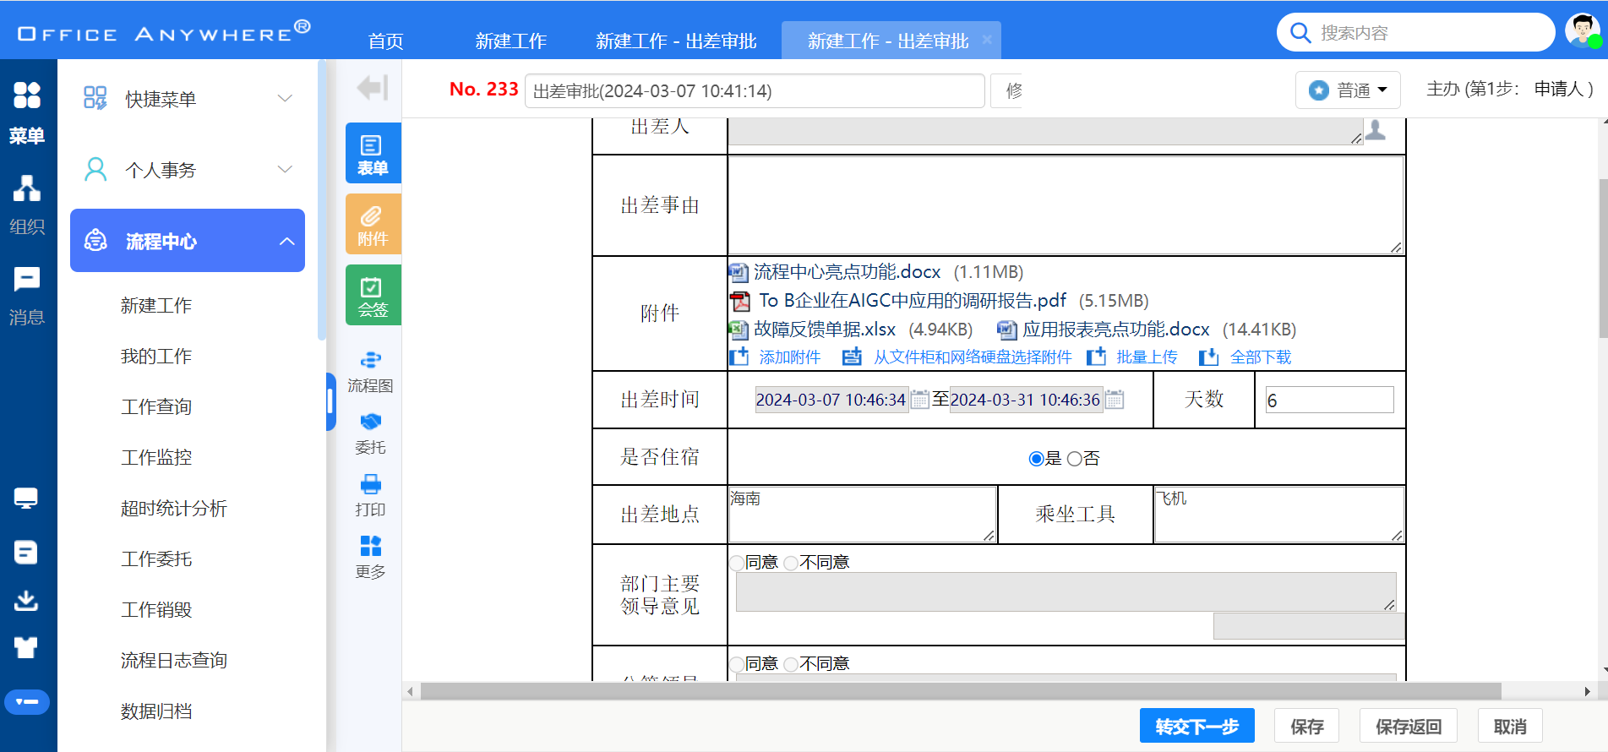The image size is (1608, 752).
Task: Open the 更多 more options icon
Action: (370, 558)
